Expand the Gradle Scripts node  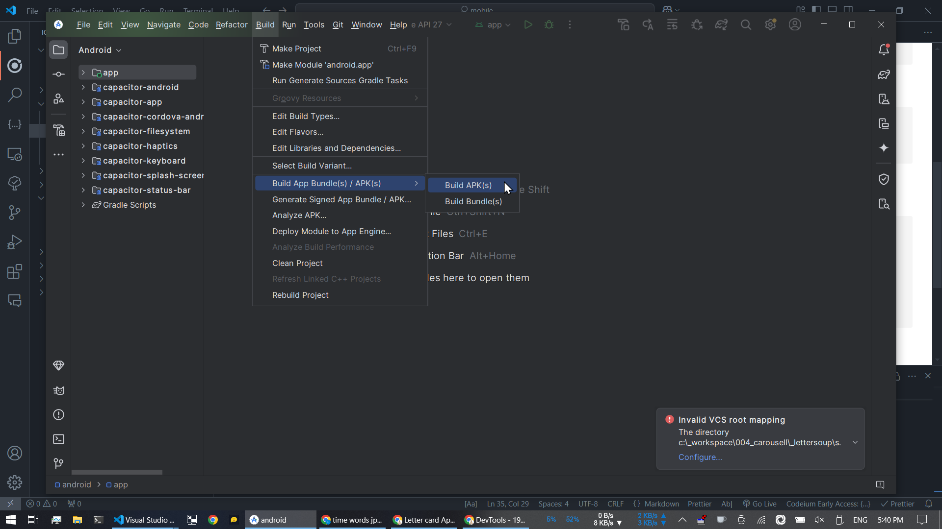point(83,205)
